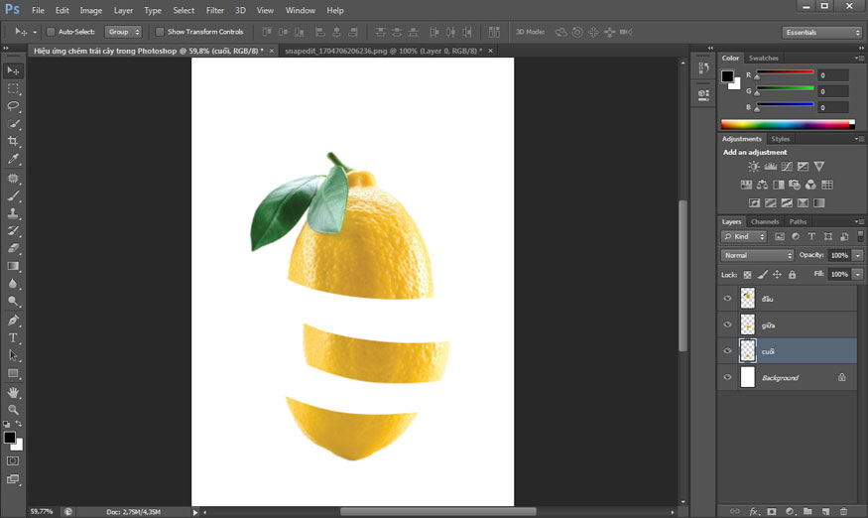Open the Move tool preset picker

[35, 32]
